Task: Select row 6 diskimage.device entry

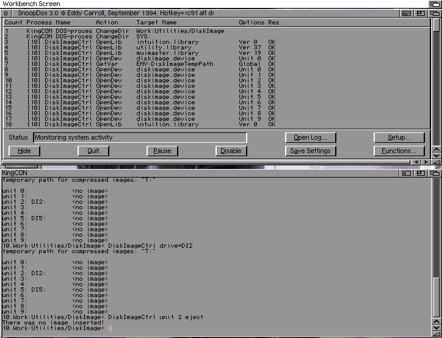Action: pyautogui.click(x=217, y=59)
